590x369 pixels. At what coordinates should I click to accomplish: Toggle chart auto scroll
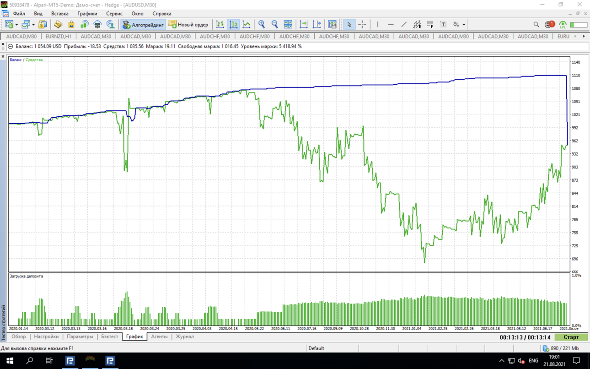[304, 24]
